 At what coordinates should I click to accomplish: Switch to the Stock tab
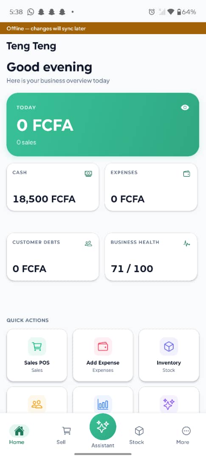[137, 435]
